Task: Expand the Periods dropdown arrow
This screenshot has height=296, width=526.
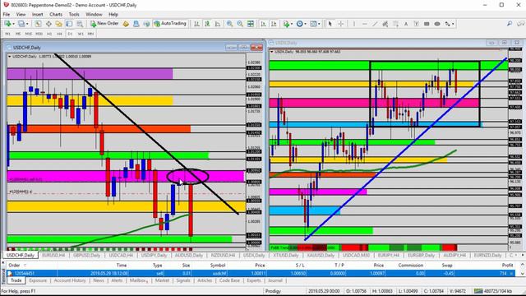Action: tap(305, 24)
